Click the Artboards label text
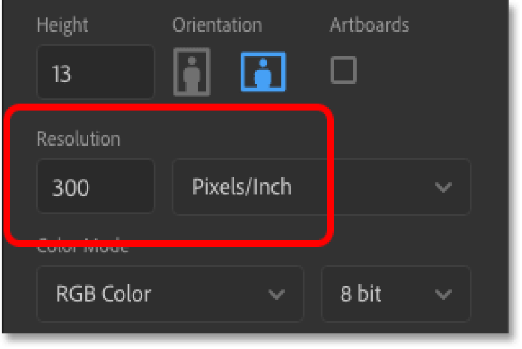Viewport: 522px width, 349px height. 369,25
